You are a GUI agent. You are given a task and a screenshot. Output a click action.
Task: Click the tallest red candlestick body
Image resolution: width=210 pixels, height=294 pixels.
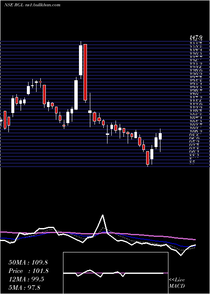click(x=85, y=72)
